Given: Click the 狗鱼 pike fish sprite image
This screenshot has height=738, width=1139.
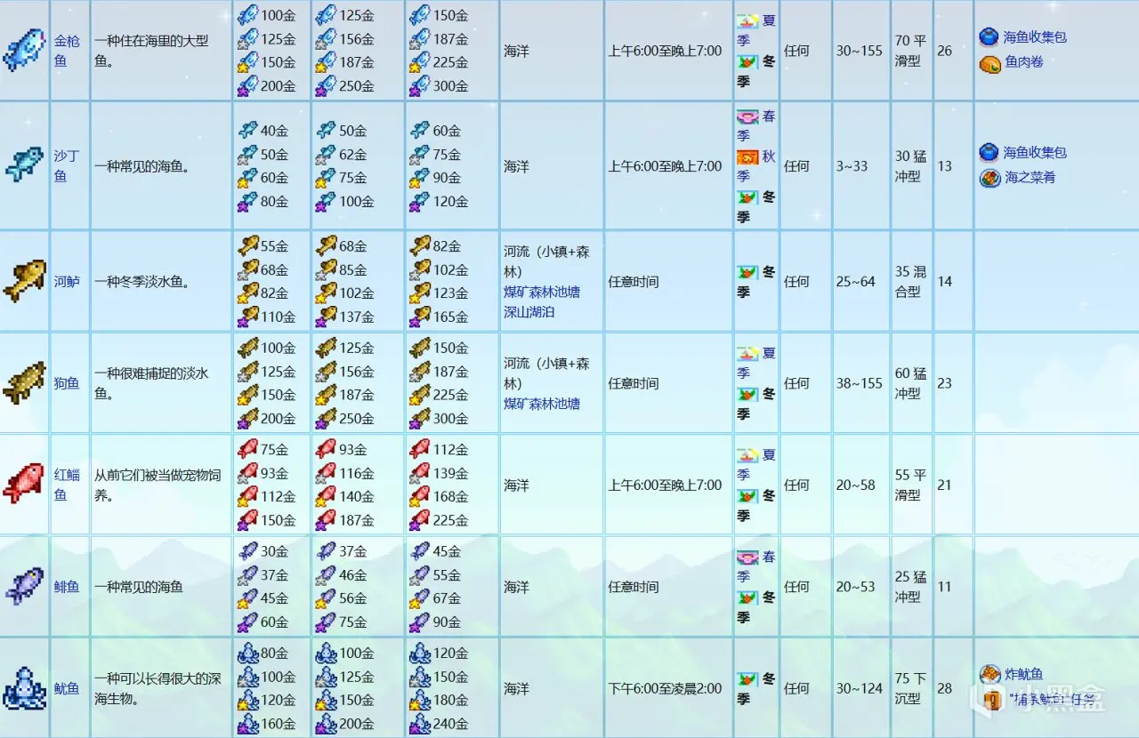Looking at the screenshot, I should 24,383.
